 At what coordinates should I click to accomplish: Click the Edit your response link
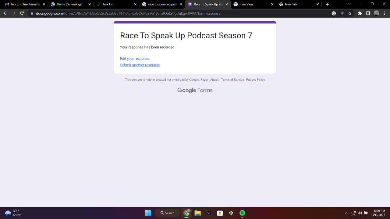tap(135, 59)
